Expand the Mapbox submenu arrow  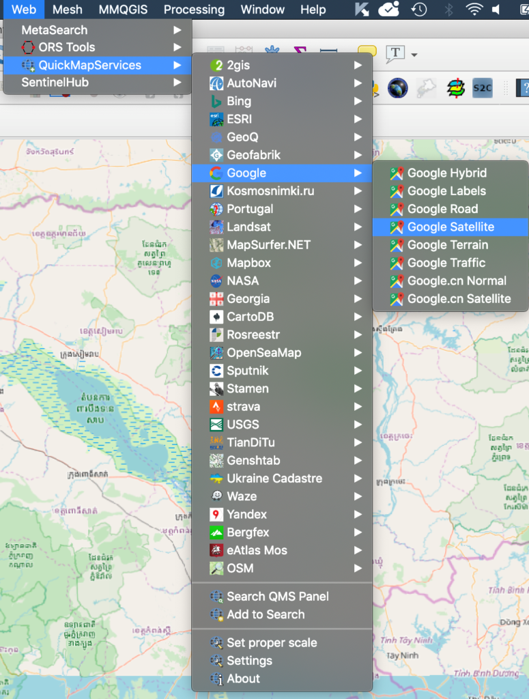tap(358, 263)
